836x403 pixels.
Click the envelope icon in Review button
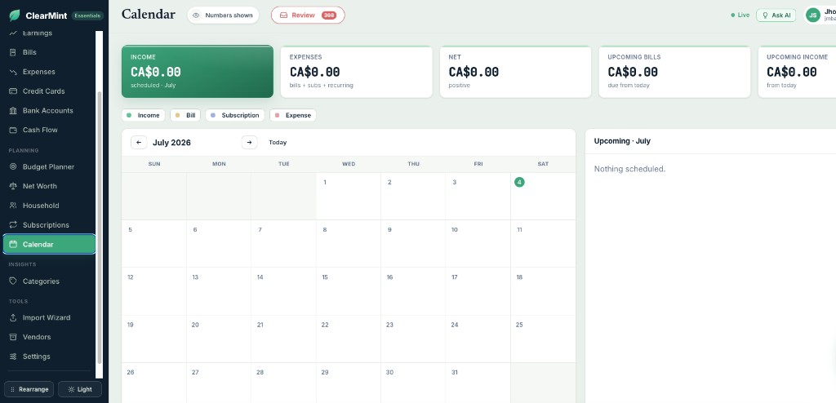tap(283, 15)
